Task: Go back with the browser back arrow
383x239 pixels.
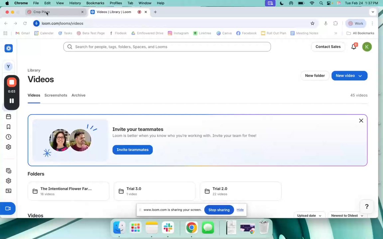Action: [6, 24]
